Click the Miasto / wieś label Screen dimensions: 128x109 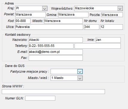(x=38, y=78)
